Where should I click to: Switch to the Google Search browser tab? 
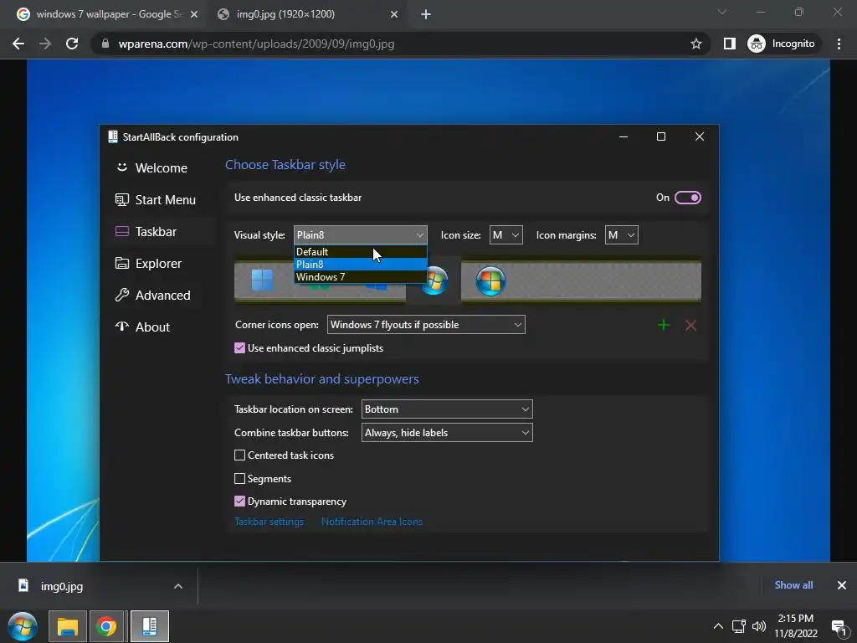[x=108, y=14]
